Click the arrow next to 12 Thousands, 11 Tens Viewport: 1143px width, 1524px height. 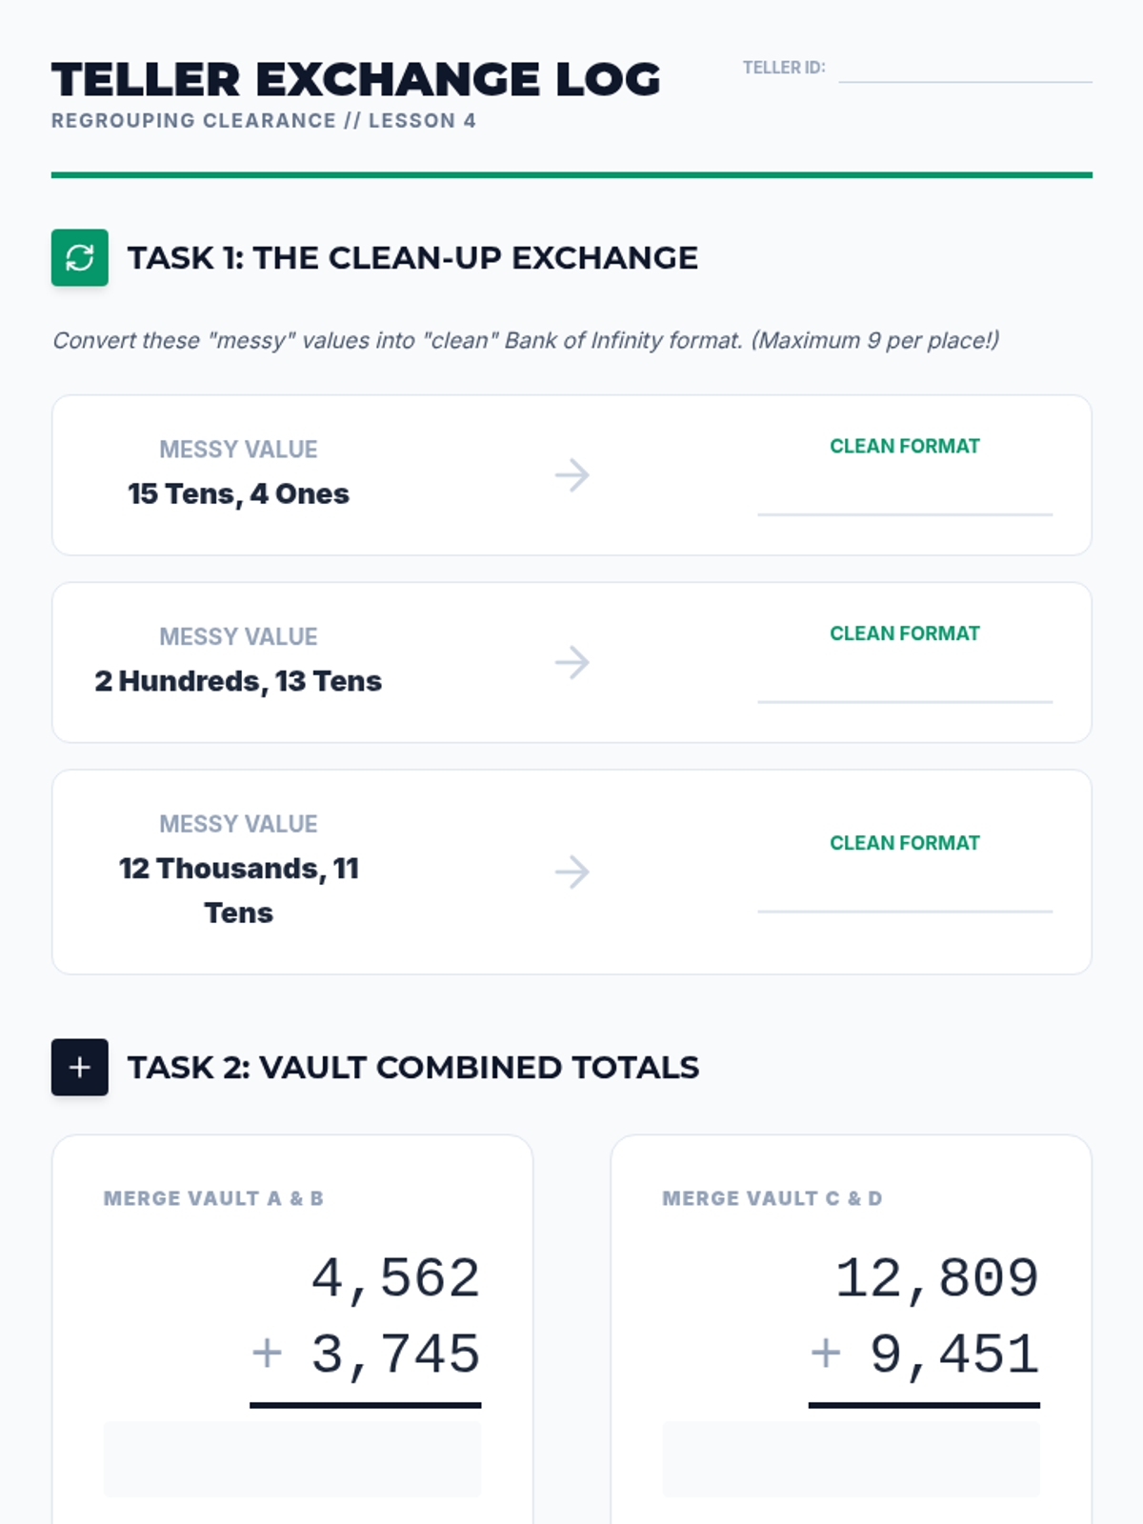click(x=572, y=872)
